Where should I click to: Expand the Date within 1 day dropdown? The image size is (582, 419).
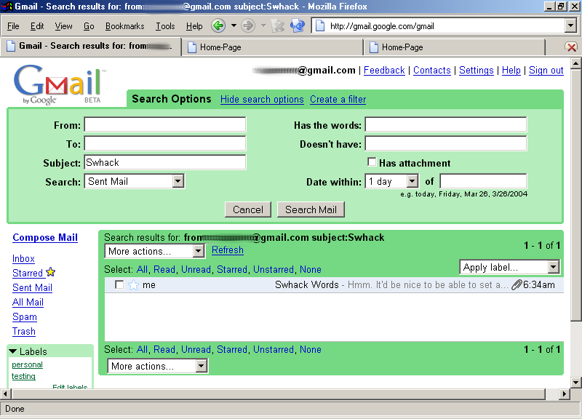[x=392, y=181]
